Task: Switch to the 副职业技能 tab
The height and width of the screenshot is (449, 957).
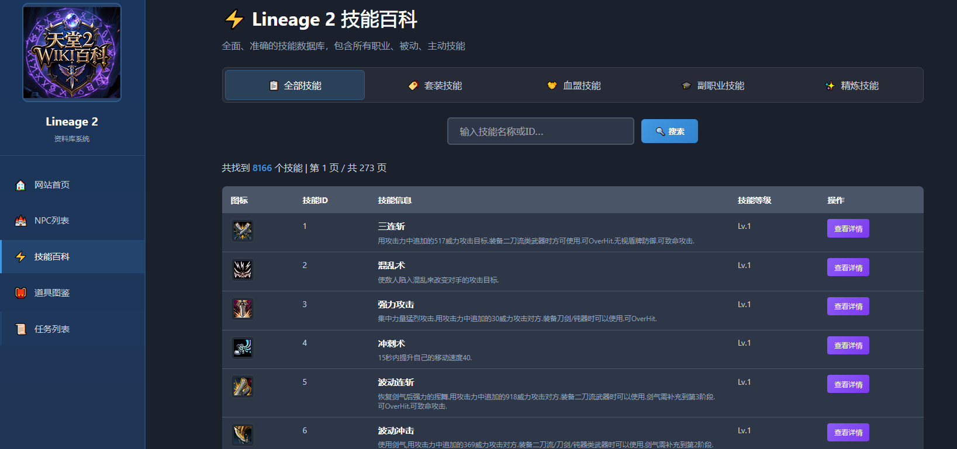Action: [x=713, y=85]
